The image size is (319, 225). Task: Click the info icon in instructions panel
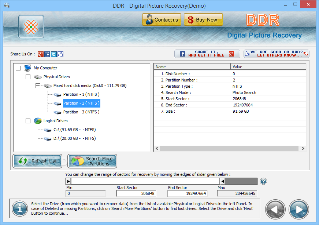click(x=20, y=209)
